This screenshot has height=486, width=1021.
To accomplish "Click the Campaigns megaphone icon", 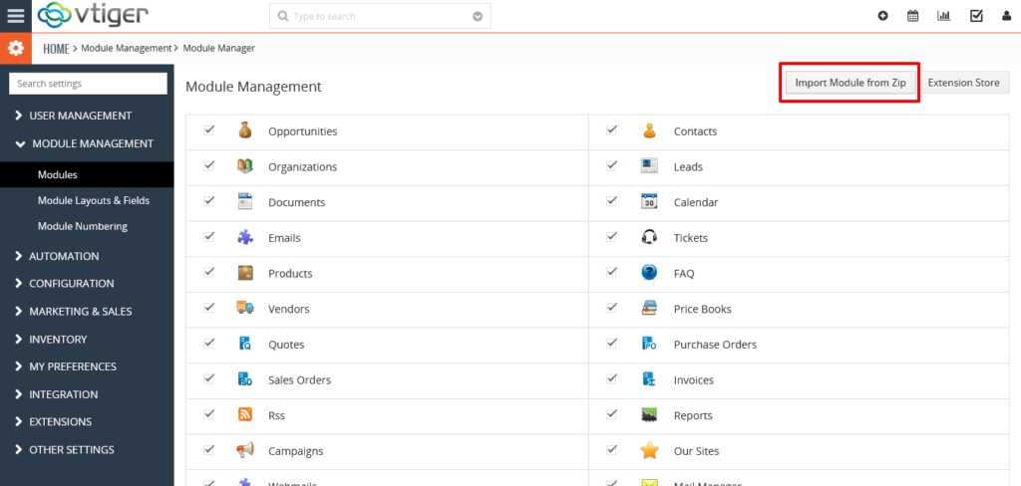I will point(245,450).
